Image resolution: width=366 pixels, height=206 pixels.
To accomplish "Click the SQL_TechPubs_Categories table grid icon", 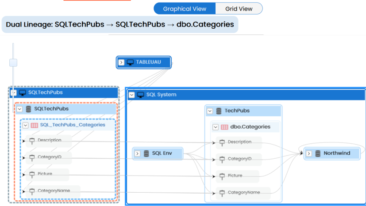I will pyautogui.click(x=35, y=125).
